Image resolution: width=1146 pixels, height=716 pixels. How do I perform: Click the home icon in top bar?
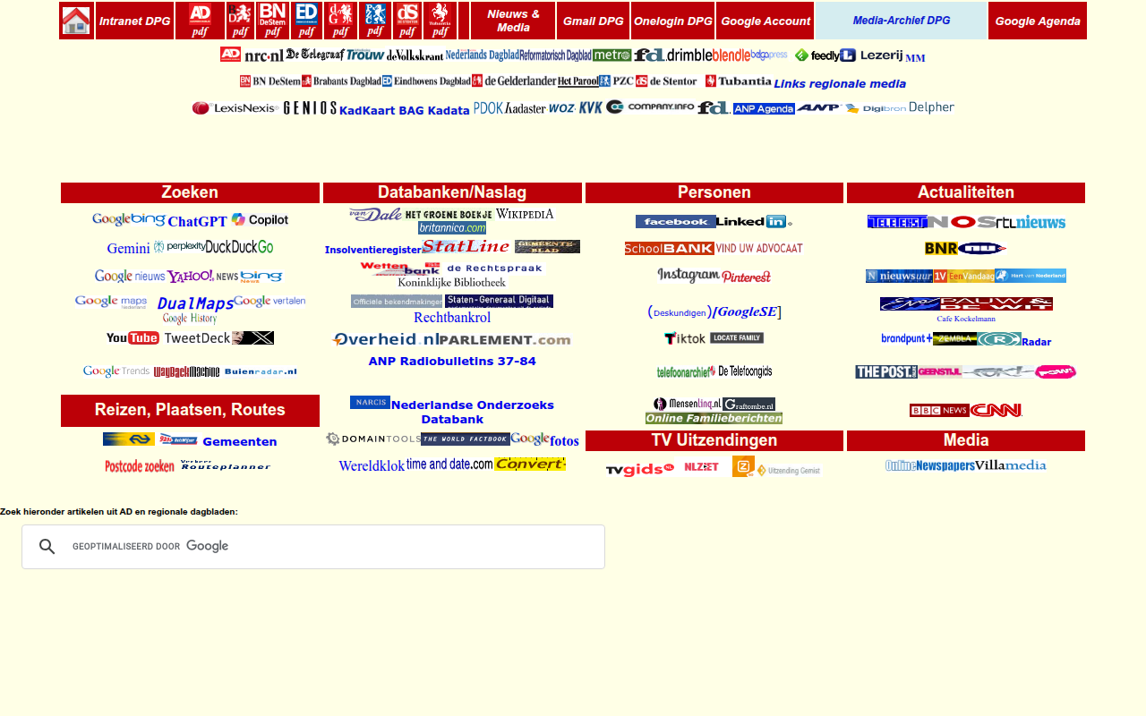pos(76,21)
